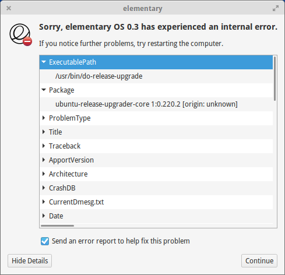
Task: Expand the Date entry
Action: pyautogui.click(x=44, y=216)
